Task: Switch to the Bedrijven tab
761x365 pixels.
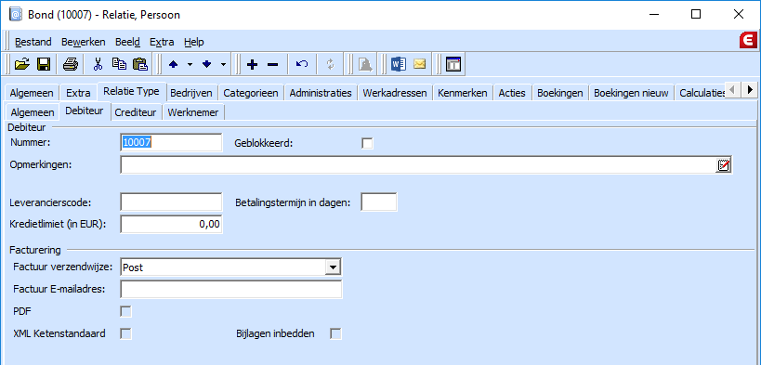Action: point(191,93)
